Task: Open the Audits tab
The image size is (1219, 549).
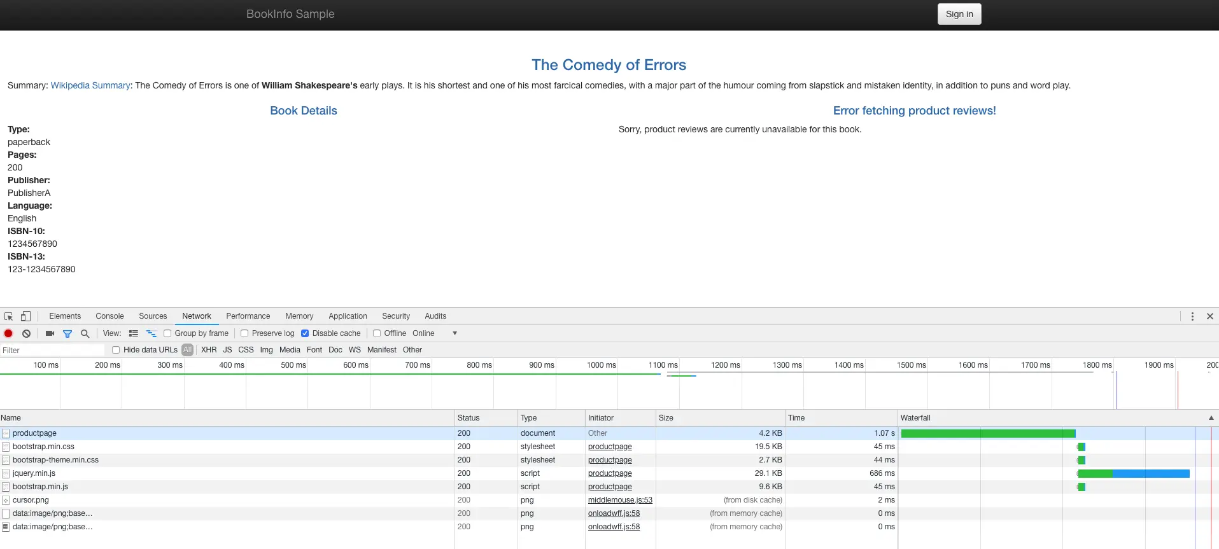Action: click(435, 316)
